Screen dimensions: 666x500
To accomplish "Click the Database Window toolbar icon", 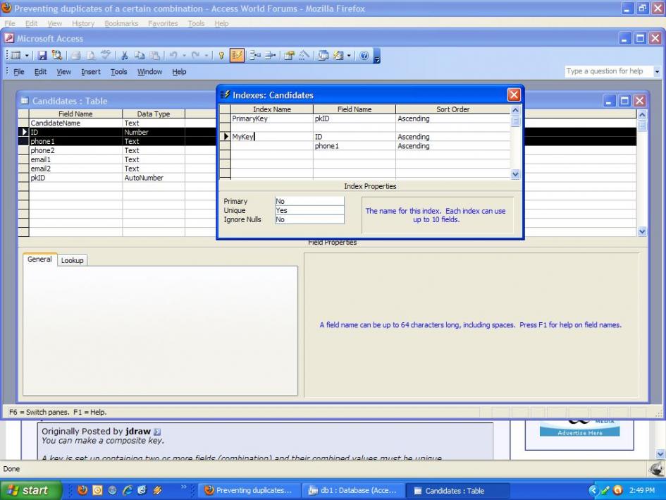I will pos(324,55).
